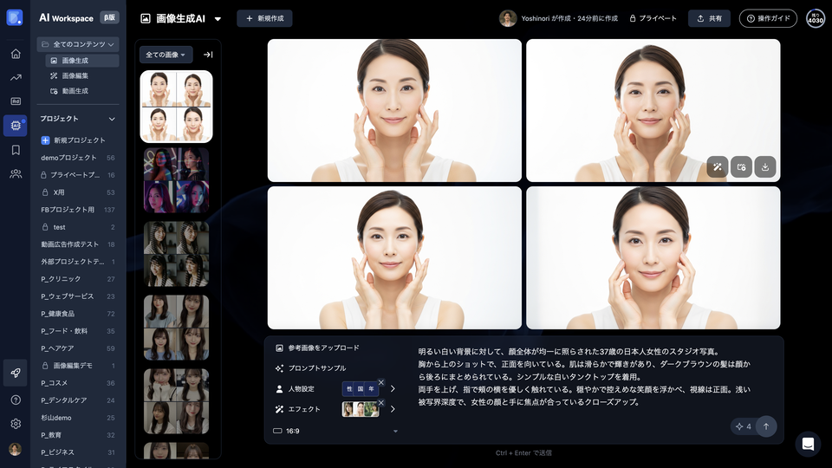Click the 共有 share button
The image size is (832, 468).
click(x=710, y=18)
